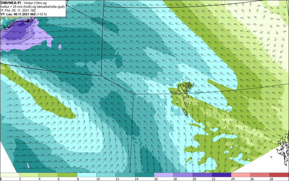Click legend scale number 22

[214, 179]
